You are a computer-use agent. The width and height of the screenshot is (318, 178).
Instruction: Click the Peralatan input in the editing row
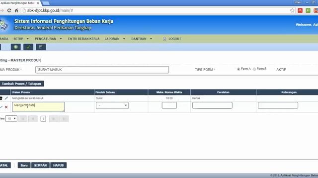coord(212,105)
